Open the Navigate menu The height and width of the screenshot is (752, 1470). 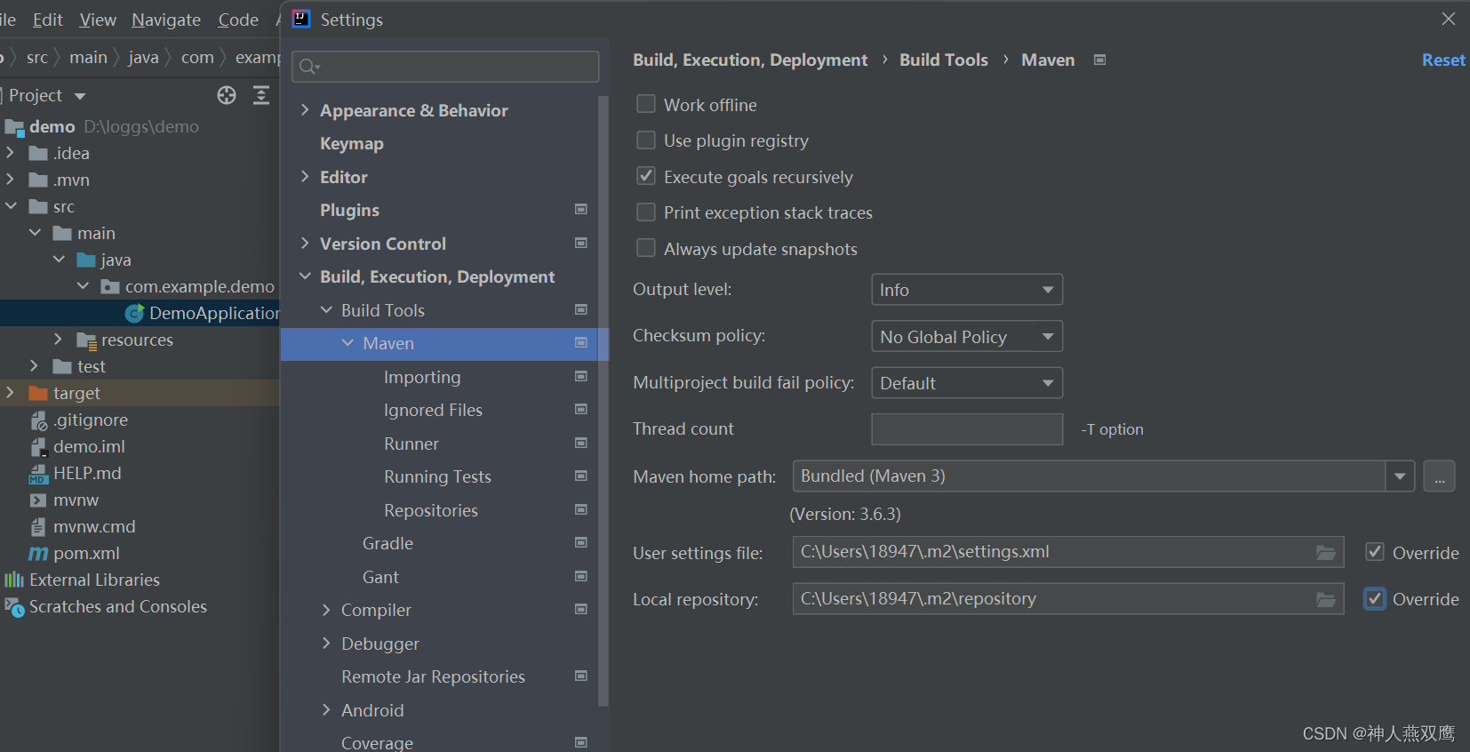[166, 20]
